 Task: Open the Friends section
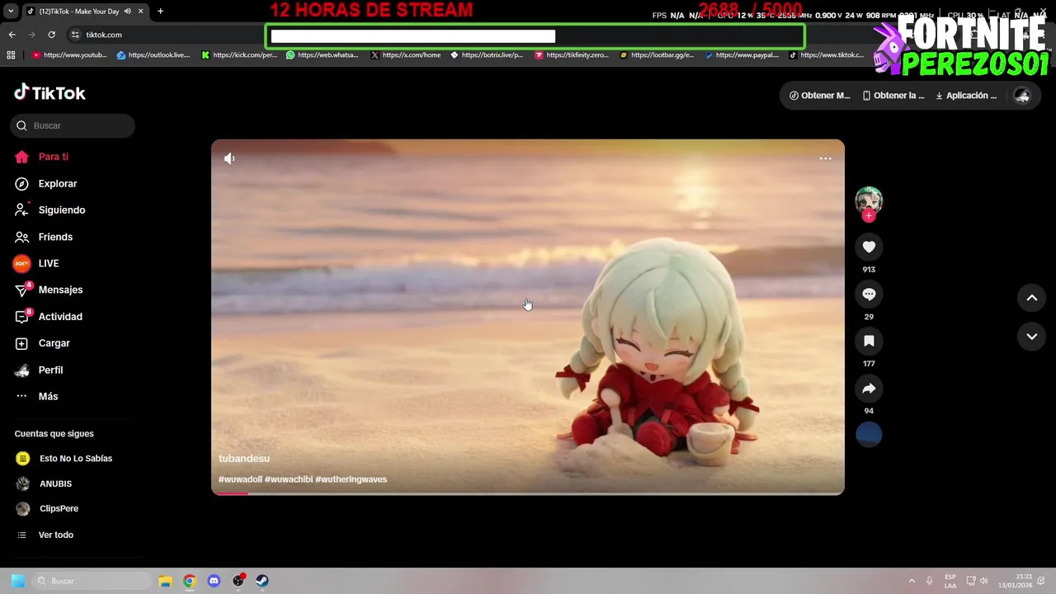43,237
